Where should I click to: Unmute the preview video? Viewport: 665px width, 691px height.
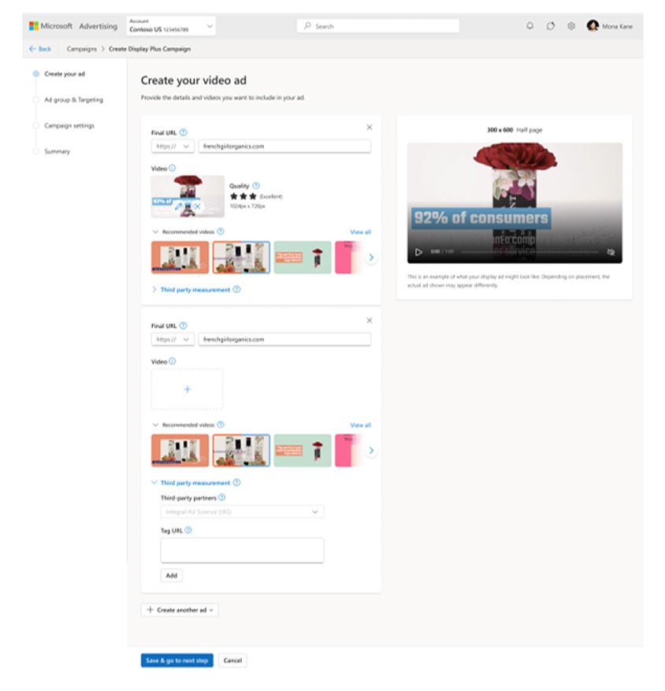pos(611,252)
